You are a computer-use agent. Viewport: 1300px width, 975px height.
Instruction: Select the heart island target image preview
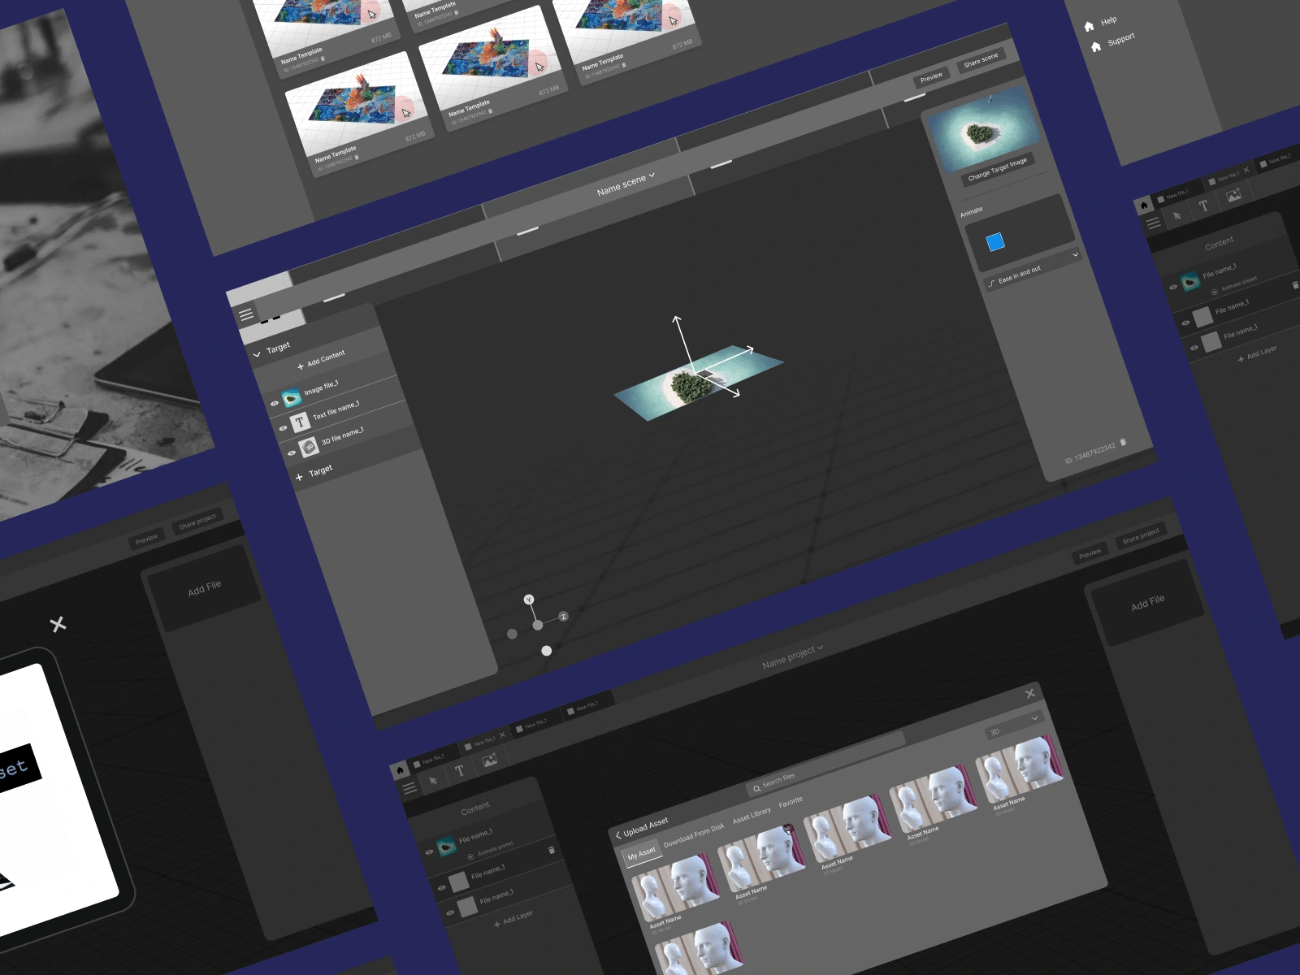(x=983, y=128)
